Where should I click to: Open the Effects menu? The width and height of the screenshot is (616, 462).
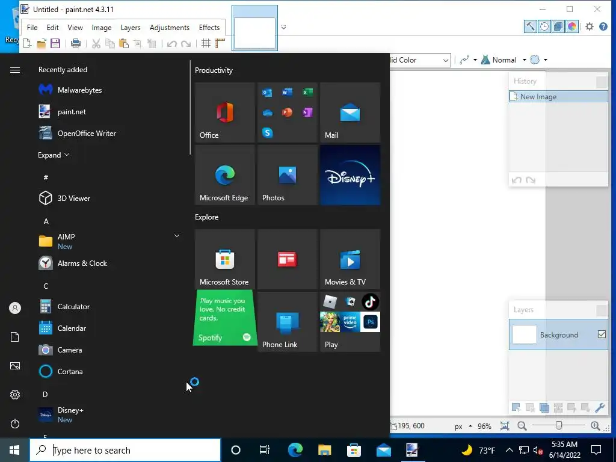click(x=209, y=28)
